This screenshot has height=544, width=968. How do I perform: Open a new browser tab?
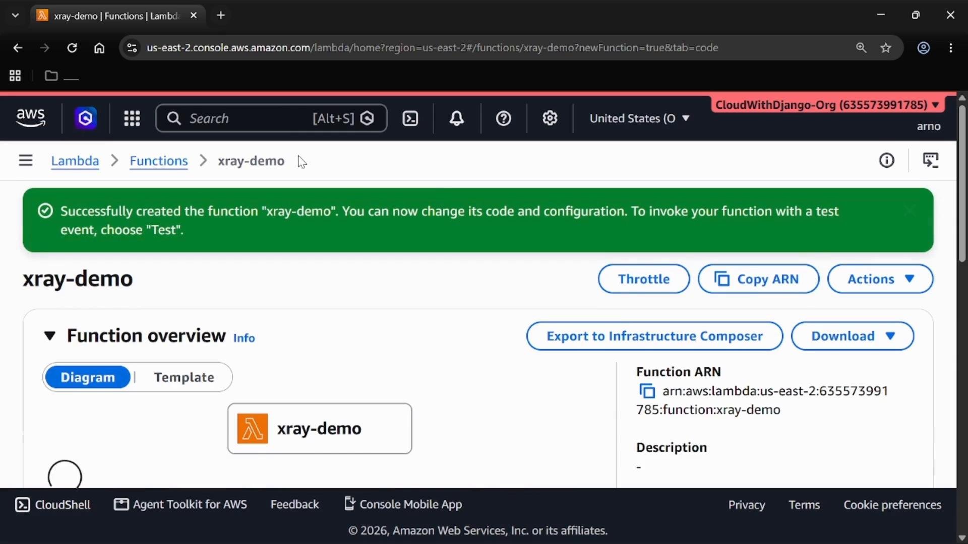point(221,16)
